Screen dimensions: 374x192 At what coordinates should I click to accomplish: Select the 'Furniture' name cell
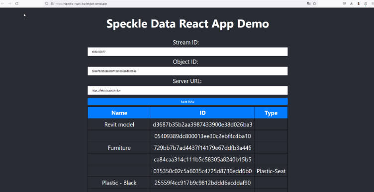point(119,148)
